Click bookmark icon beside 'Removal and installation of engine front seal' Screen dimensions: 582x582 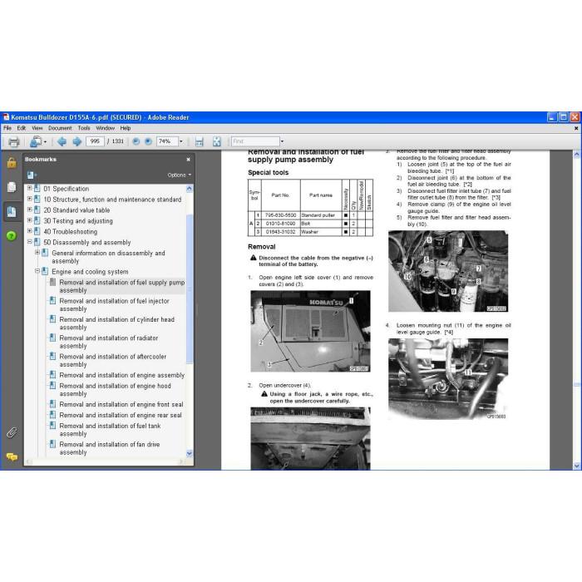(x=52, y=404)
